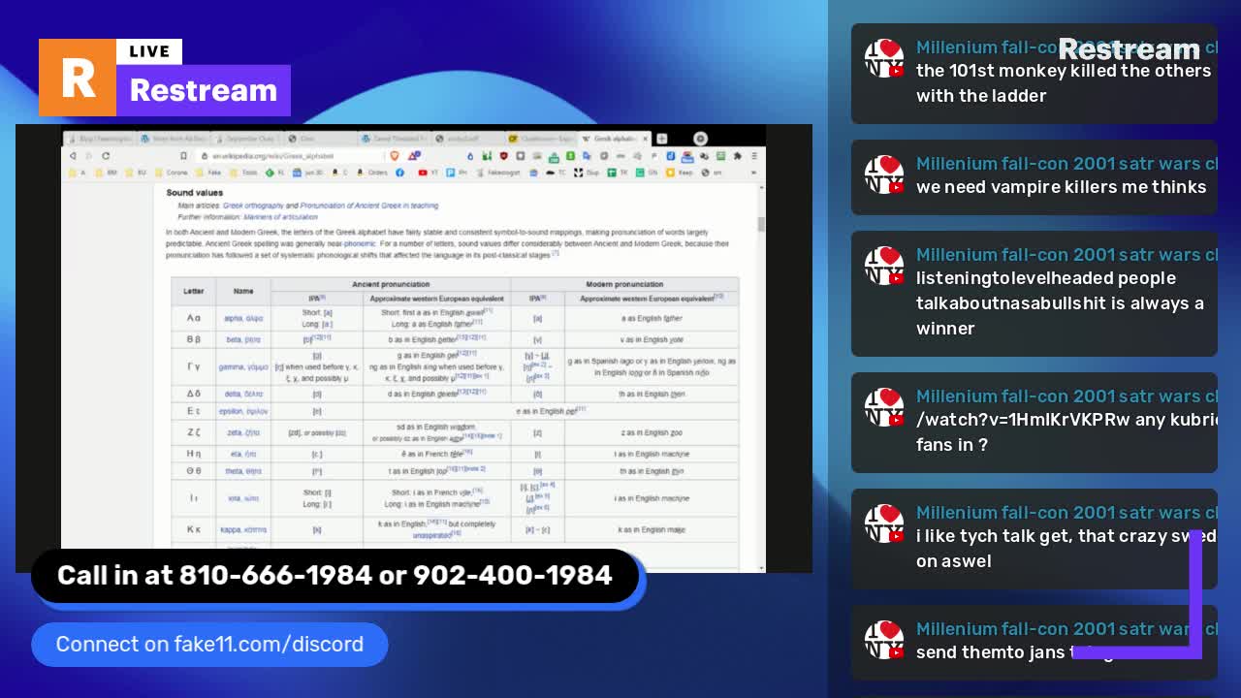The height and width of the screenshot is (698, 1241).
Task: Click the 'Connect on fake11.com/discord' banner
Action: point(209,645)
